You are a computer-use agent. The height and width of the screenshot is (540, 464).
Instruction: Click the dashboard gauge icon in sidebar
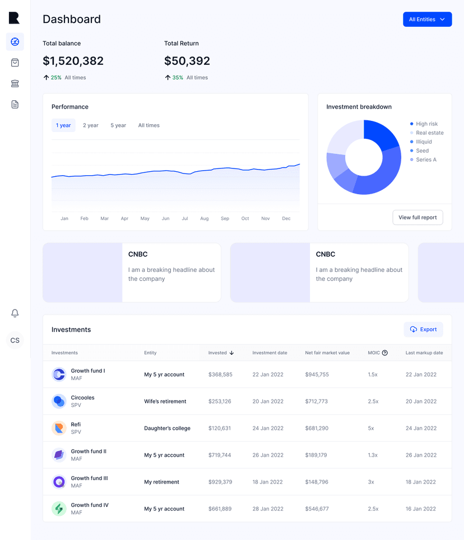(15, 42)
